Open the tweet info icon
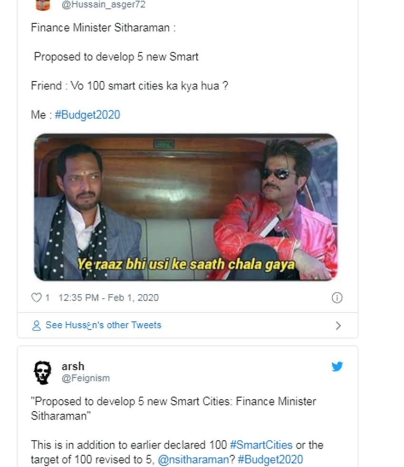This screenshot has height=467, width=404. tap(337, 298)
